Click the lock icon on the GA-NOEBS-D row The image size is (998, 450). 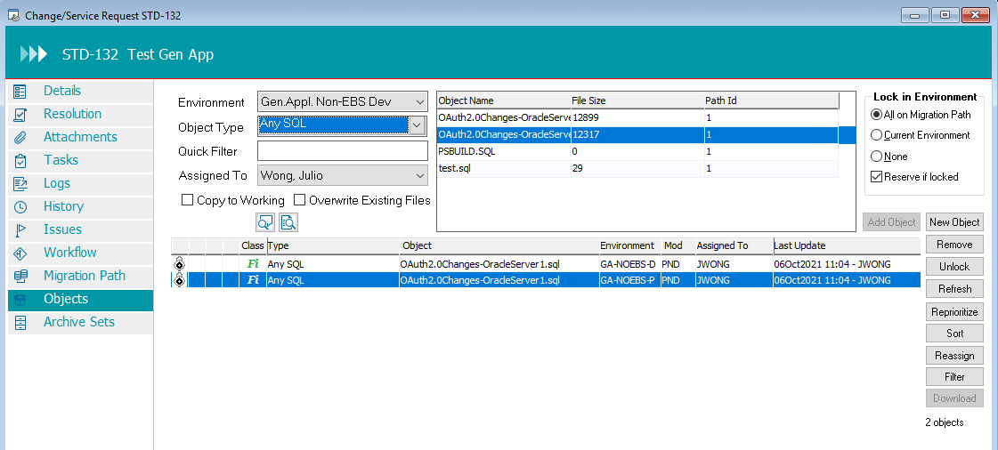tap(179, 264)
